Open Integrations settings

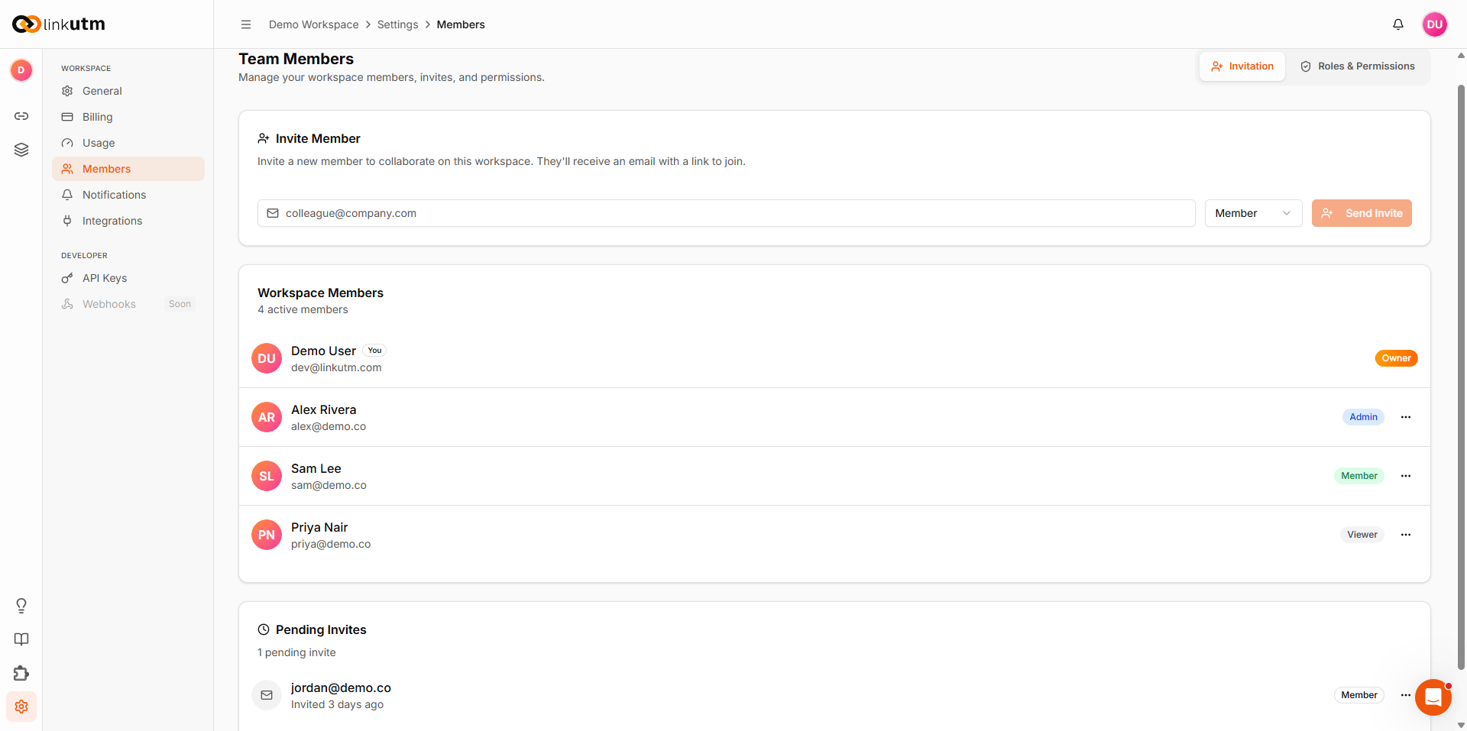(x=128, y=221)
